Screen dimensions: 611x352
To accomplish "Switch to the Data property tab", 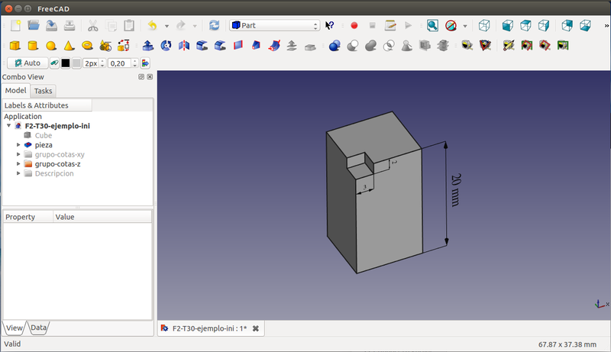I will click(38, 328).
